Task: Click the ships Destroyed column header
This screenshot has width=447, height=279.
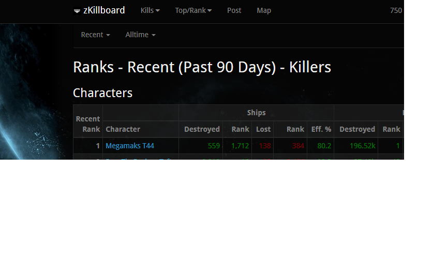Action: coord(202,129)
